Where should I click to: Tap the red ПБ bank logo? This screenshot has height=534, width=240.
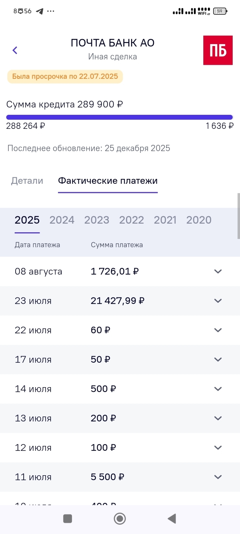pyautogui.click(x=218, y=50)
